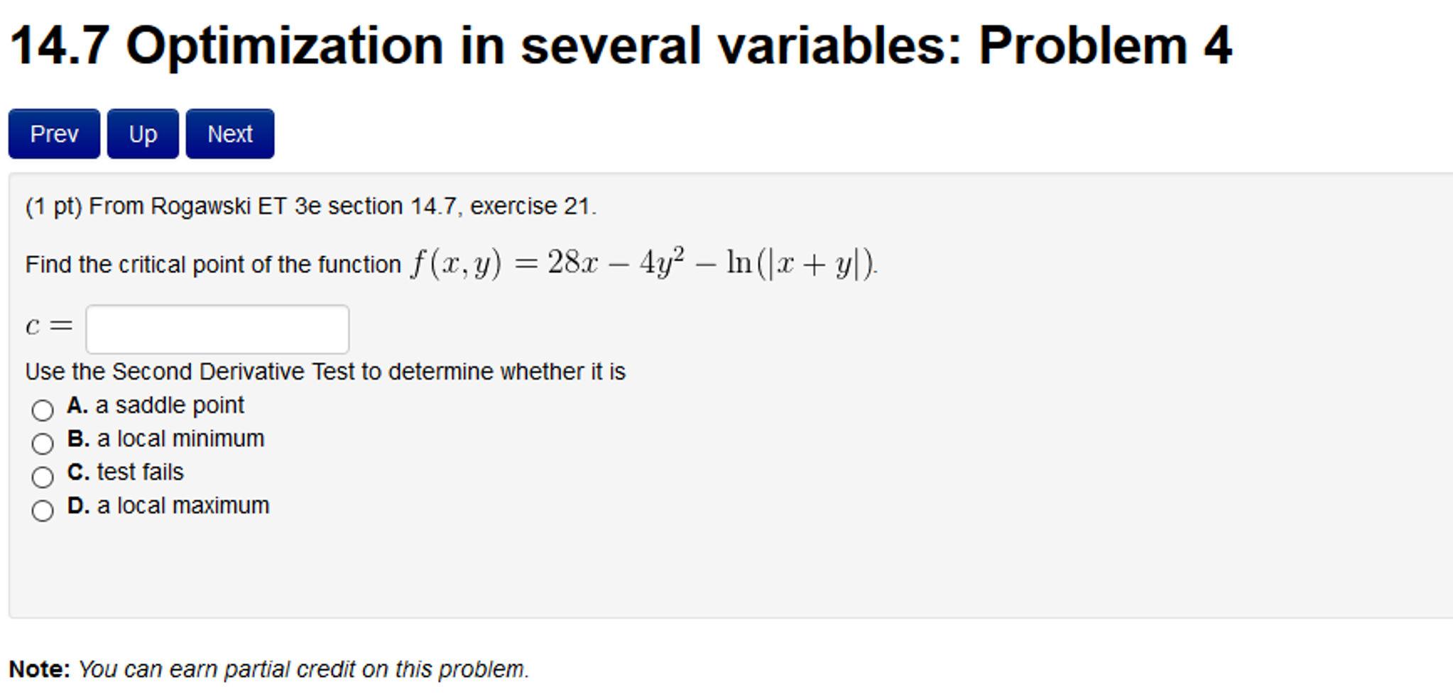Return to problem list with Up
This screenshot has width=1453, height=694.
tap(142, 133)
